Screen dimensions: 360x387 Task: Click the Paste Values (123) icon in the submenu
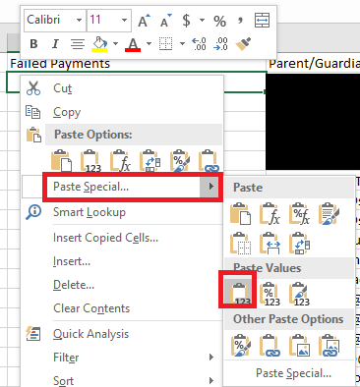[238, 292]
